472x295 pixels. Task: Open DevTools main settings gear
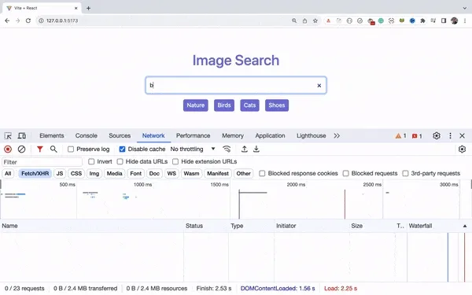click(x=437, y=136)
